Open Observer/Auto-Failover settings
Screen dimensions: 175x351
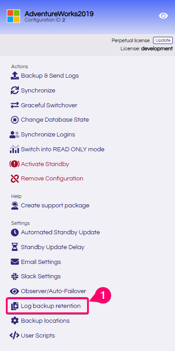(48, 291)
